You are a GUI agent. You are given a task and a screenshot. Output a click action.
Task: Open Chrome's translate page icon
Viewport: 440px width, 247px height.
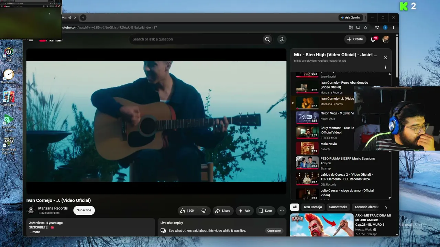point(351,27)
